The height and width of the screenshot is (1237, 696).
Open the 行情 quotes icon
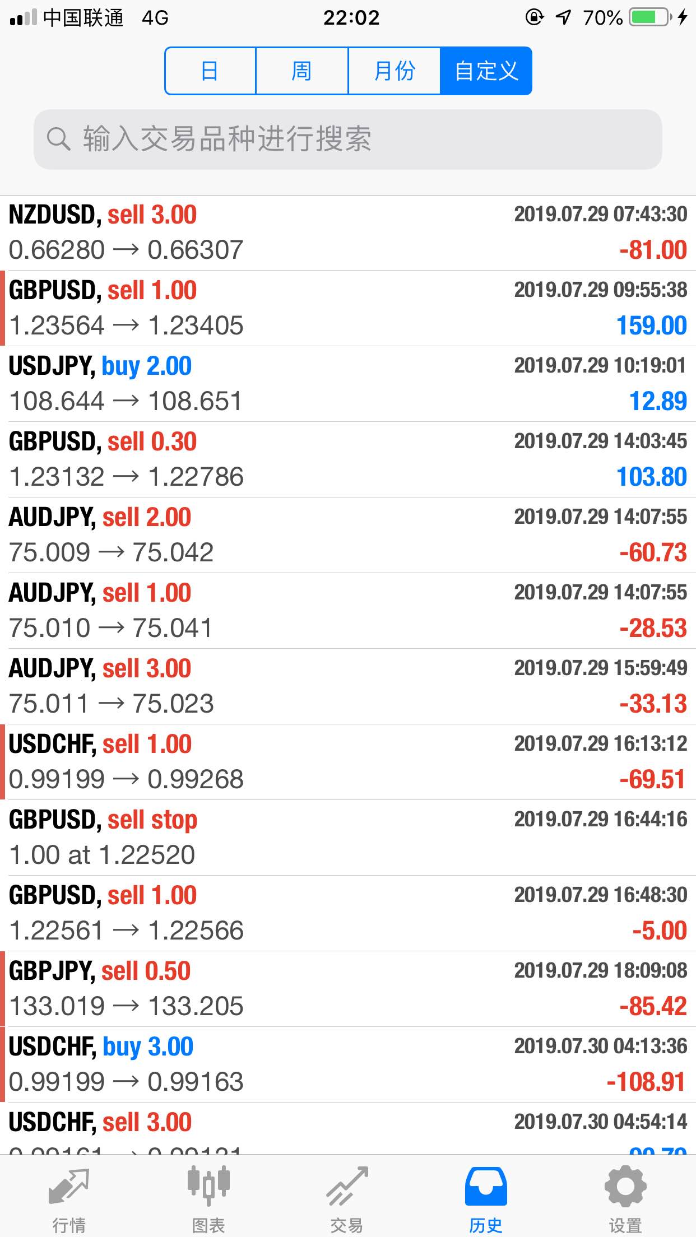tap(69, 1186)
